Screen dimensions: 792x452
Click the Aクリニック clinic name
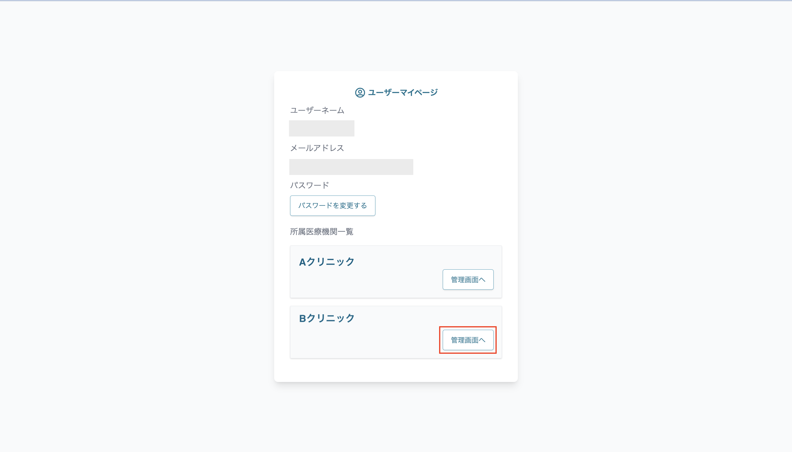pos(326,262)
